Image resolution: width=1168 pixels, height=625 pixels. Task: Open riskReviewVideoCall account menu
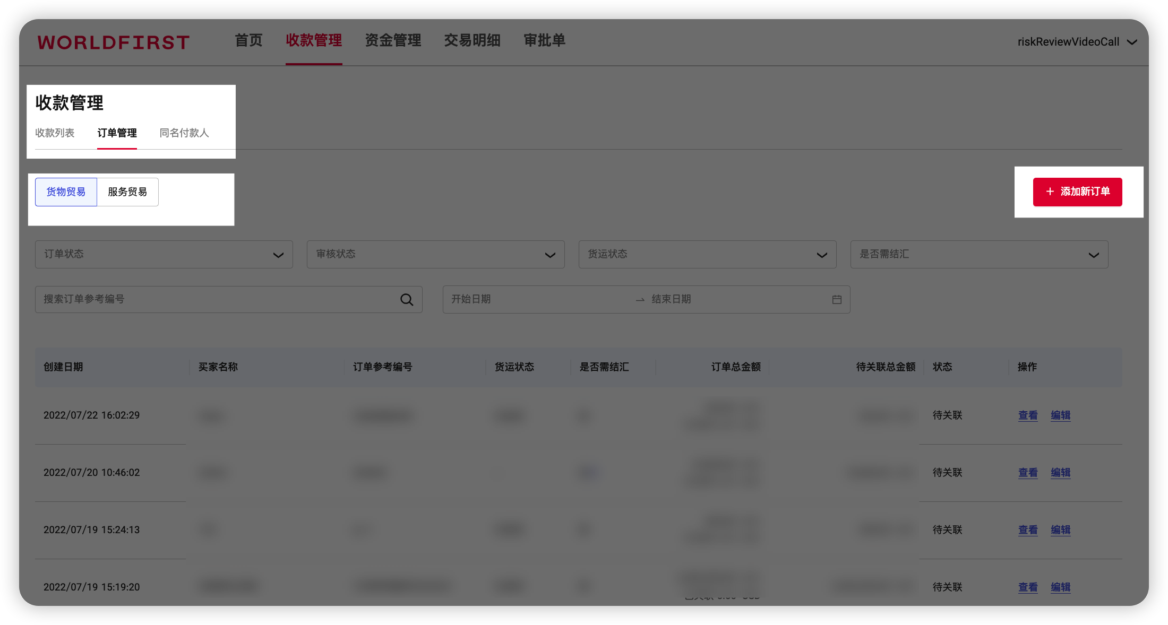click(1077, 42)
